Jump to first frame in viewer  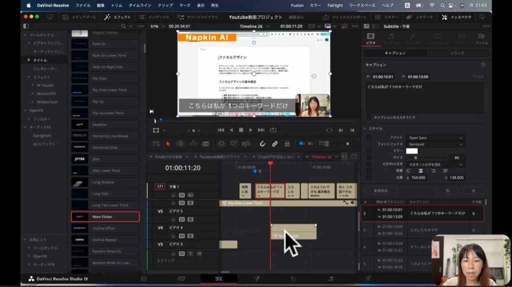(220, 130)
